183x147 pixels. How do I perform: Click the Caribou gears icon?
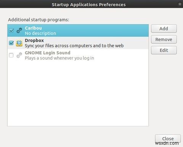tap(19, 30)
